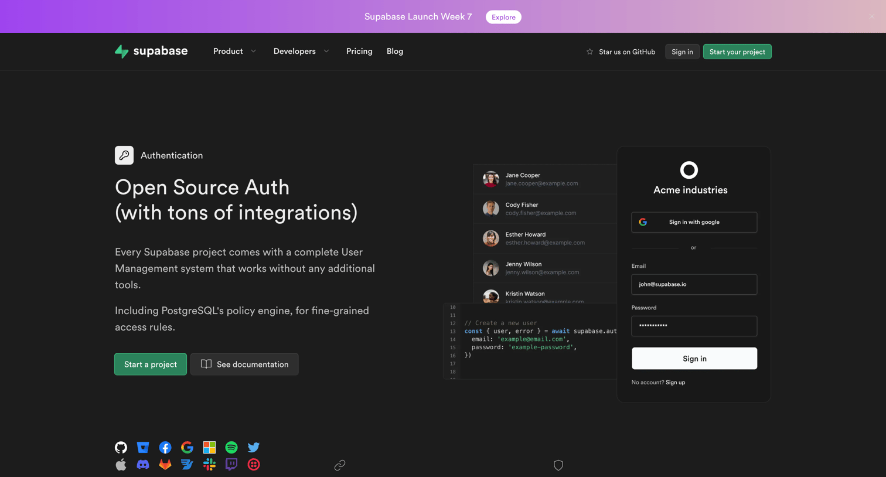Click Jenny Wilson's avatar
This screenshot has height=477, width=886.
(491, 268)
